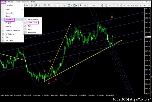Expand the Indicators submenu

click(12, 5)
